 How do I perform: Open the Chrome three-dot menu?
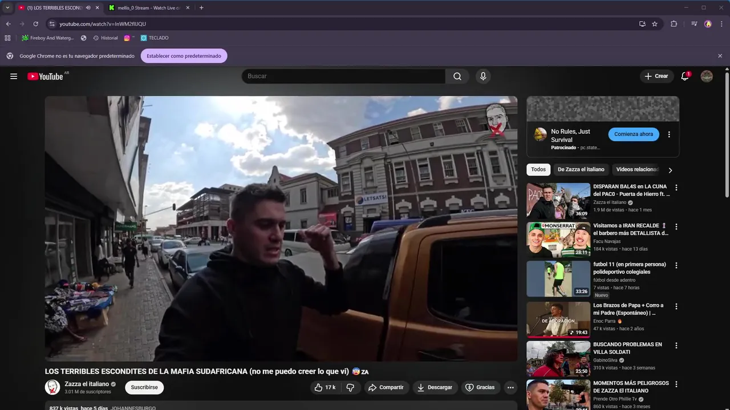coord(721,24)
